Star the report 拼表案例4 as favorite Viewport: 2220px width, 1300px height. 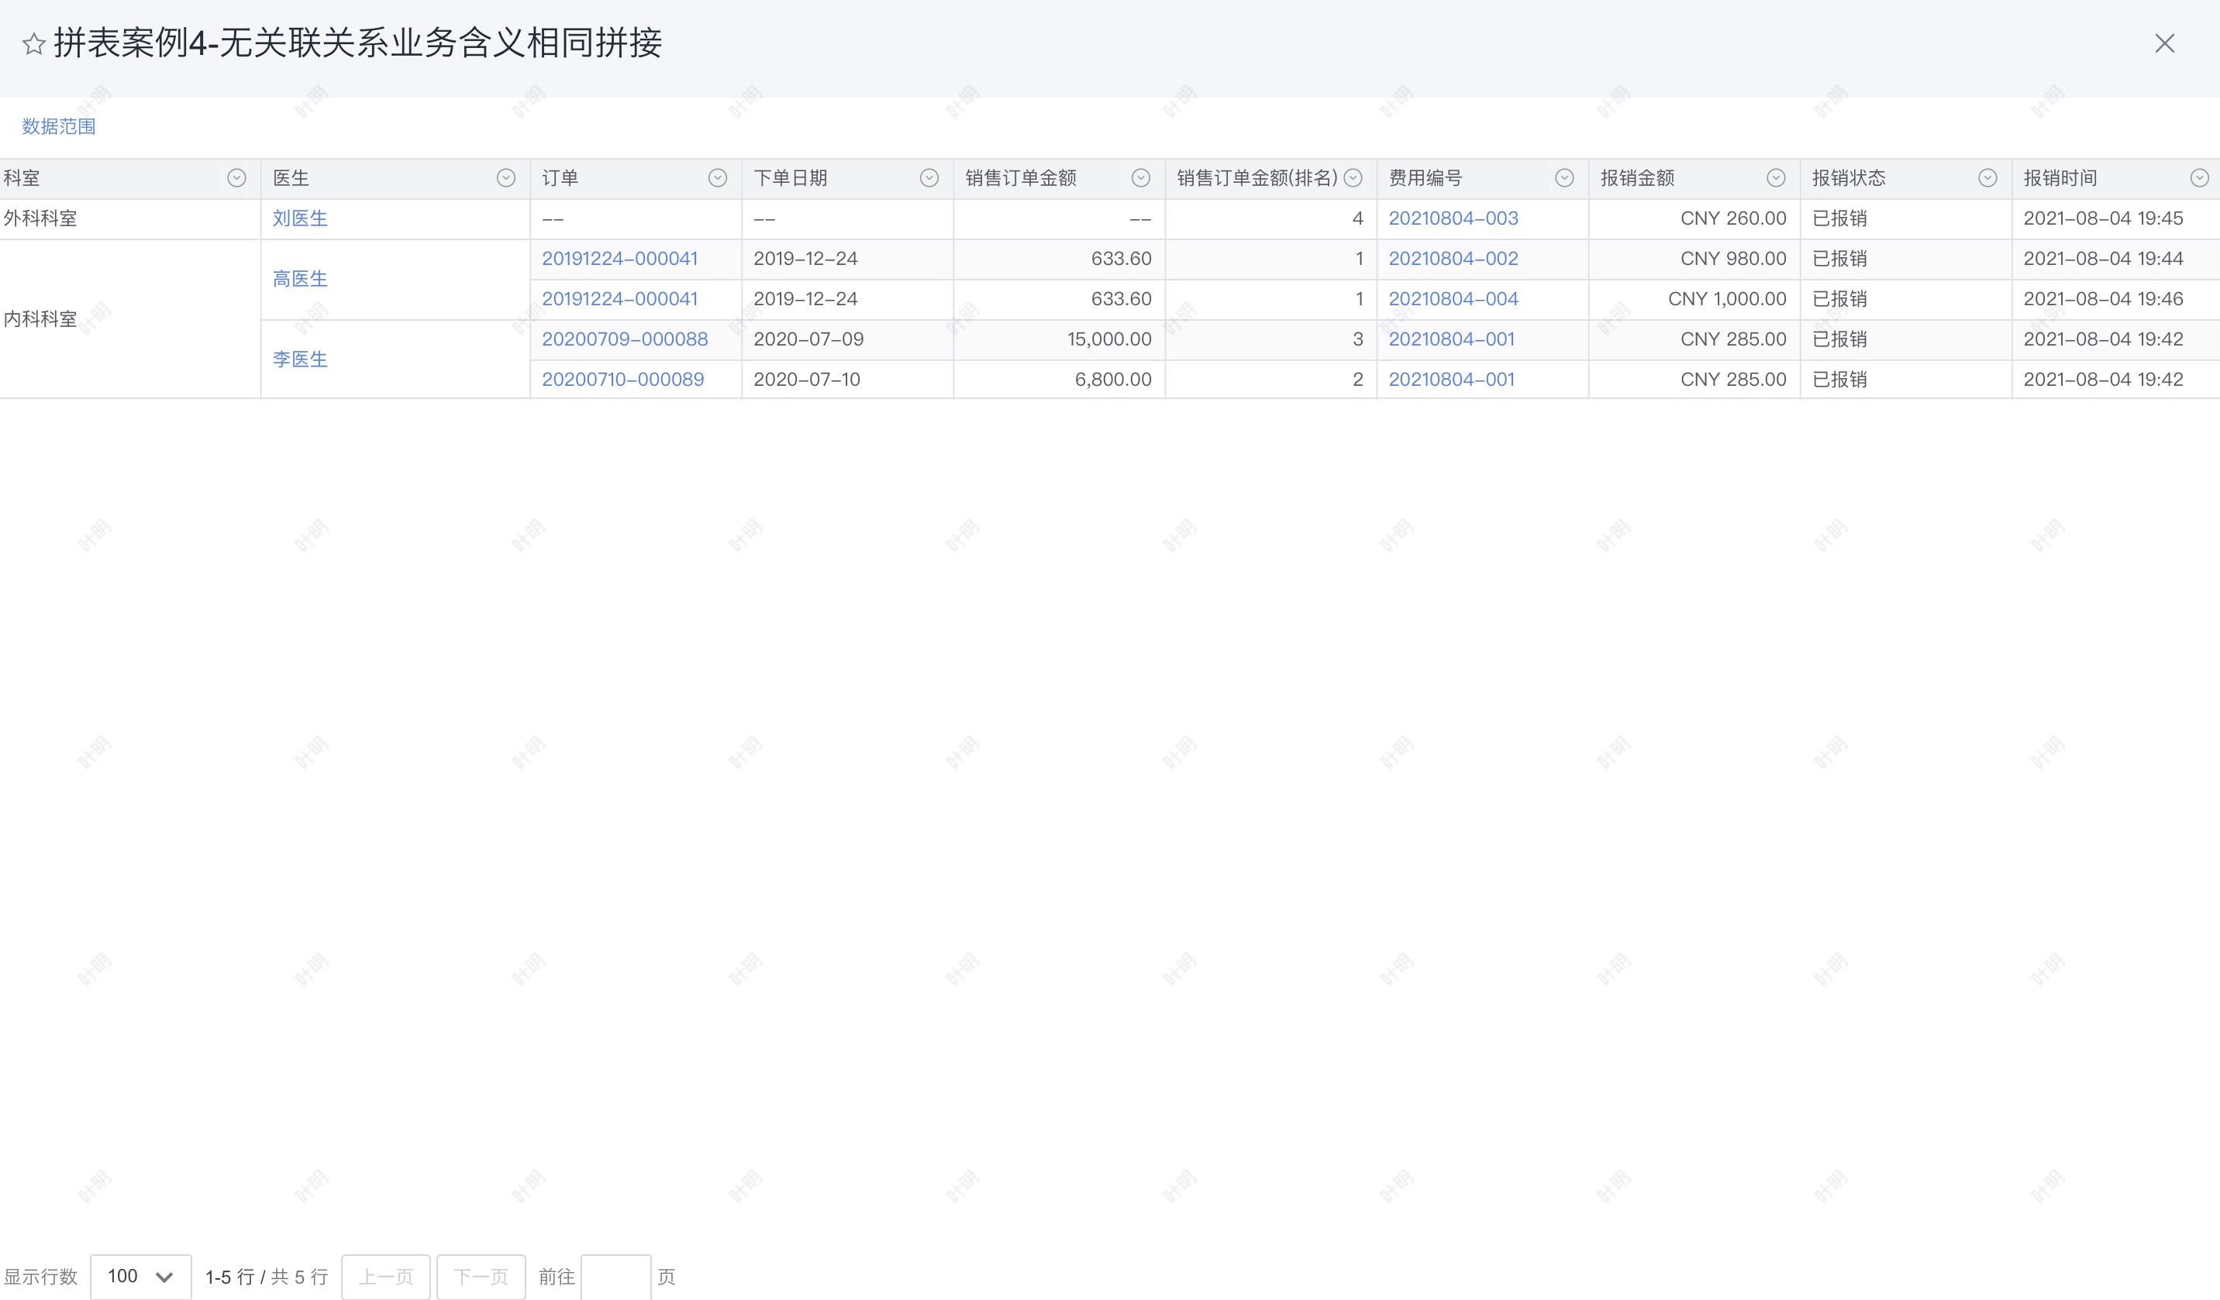33,43
